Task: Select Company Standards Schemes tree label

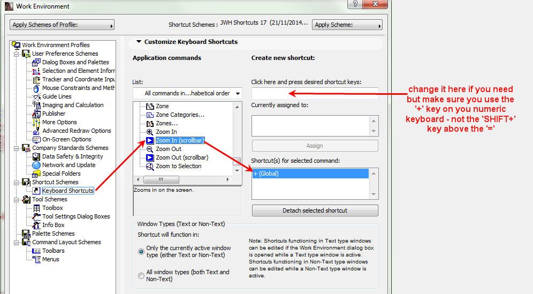Action: tap(70, 148)
